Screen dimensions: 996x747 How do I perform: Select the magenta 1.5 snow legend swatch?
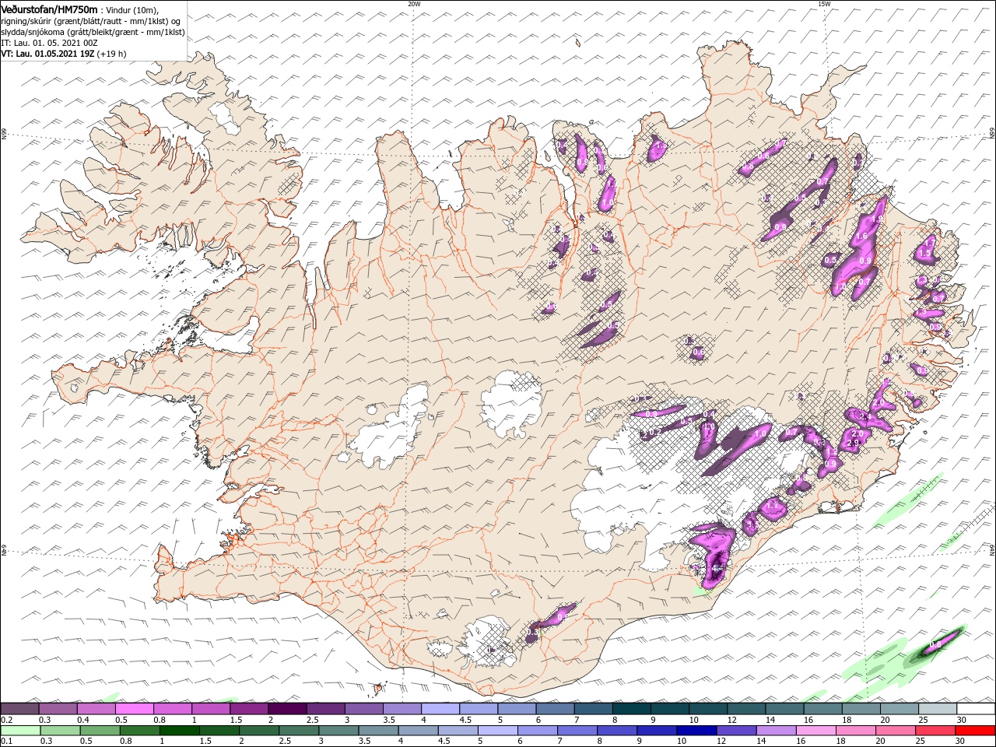[249, 709]
